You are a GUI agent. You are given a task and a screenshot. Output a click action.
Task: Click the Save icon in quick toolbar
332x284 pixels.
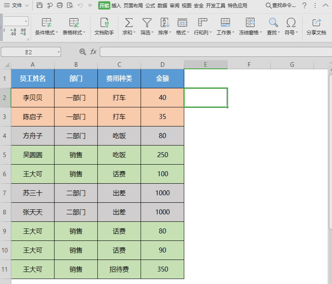39,5
